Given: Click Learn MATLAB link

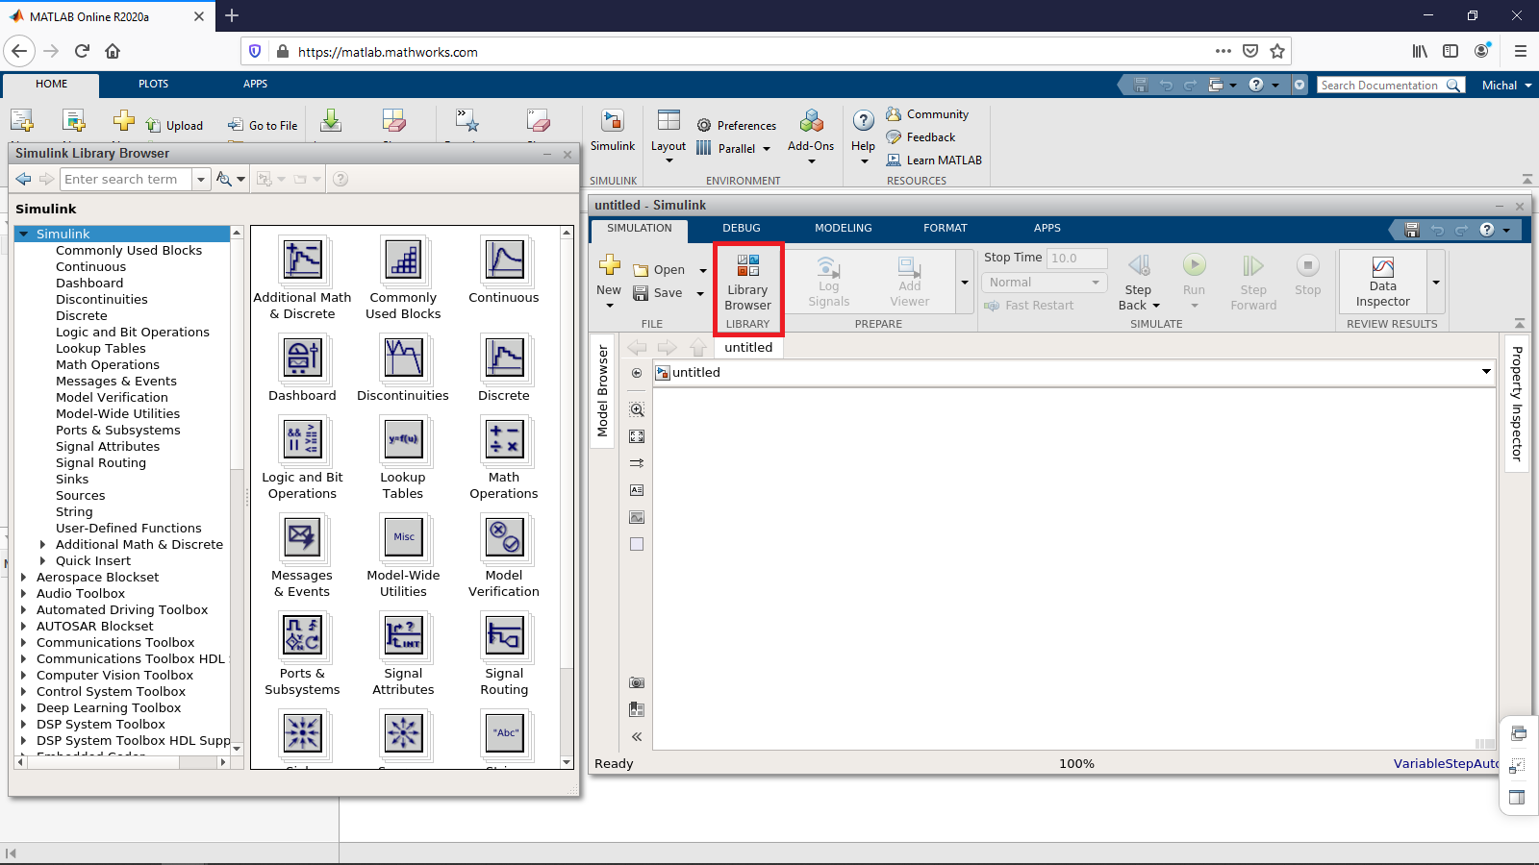Looking at the screenshot, I should coord(934,161).
